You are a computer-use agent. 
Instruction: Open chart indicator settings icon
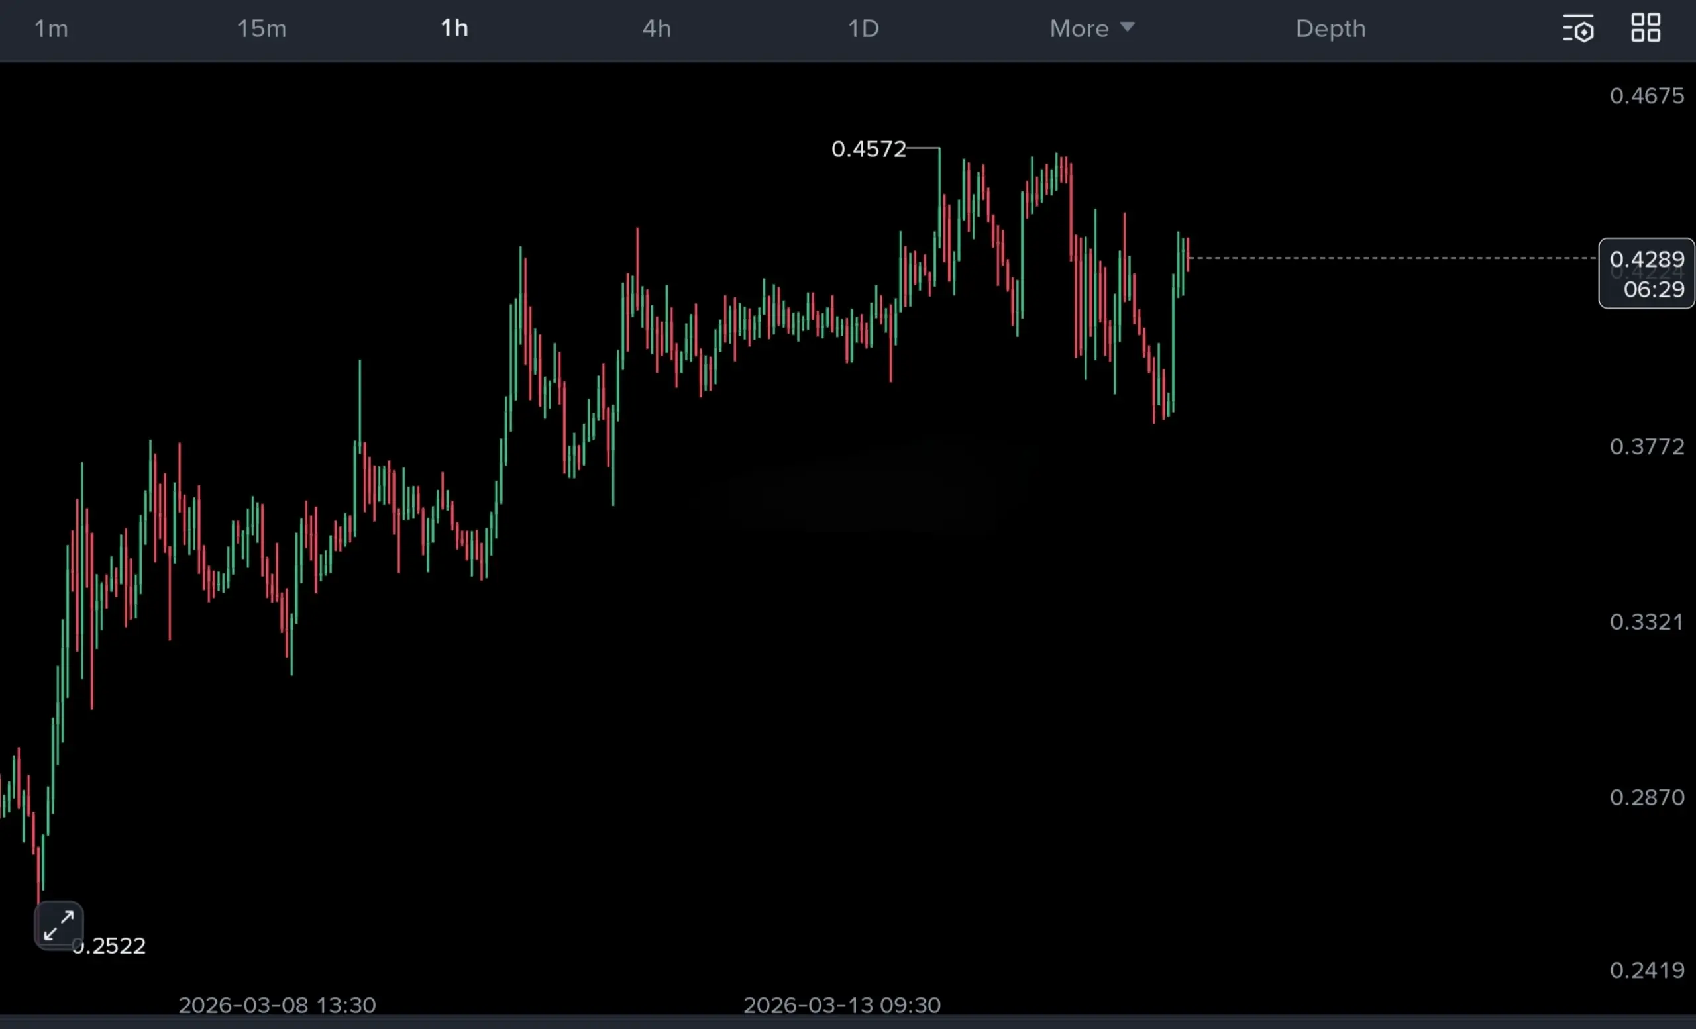1577,29
